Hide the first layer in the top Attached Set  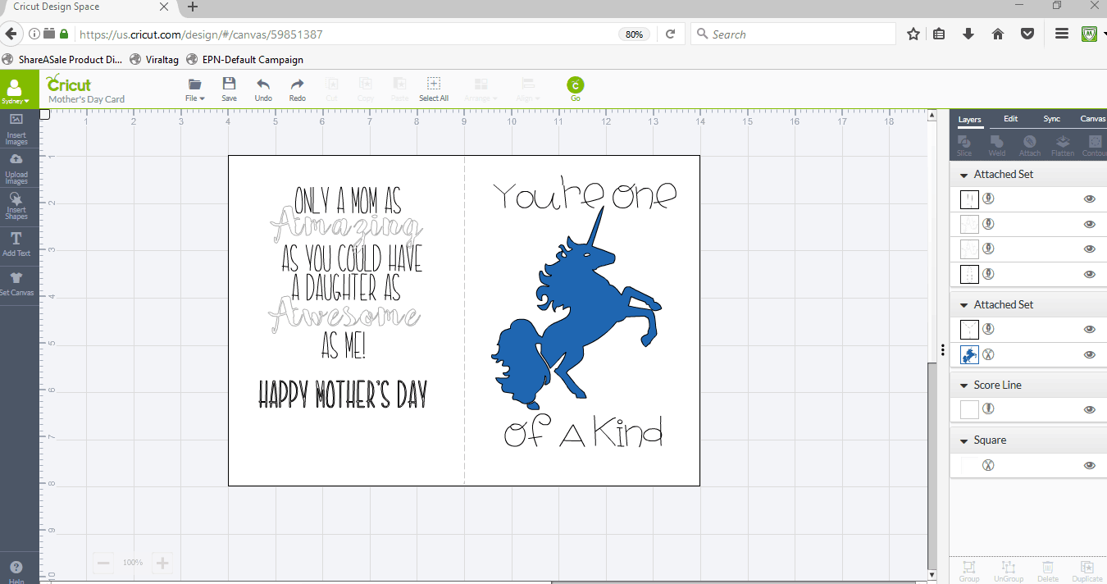tap(1090, 198)
